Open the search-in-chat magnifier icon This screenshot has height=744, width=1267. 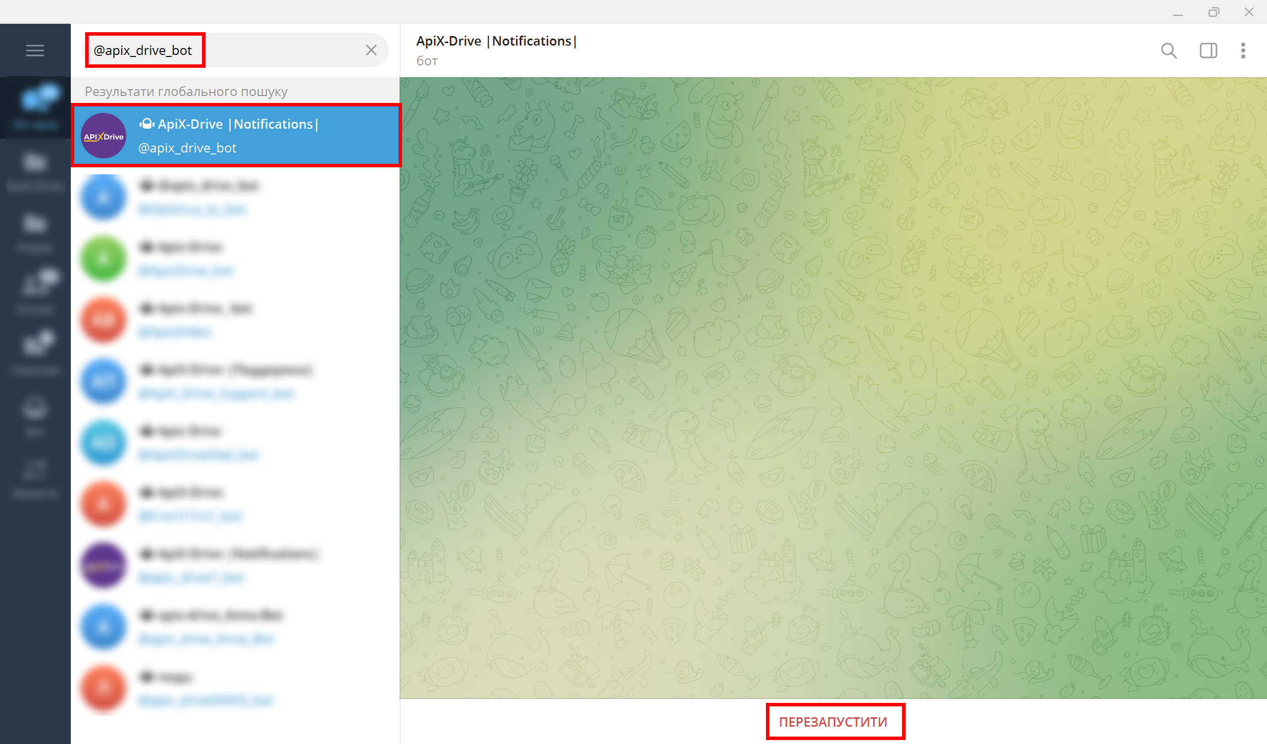coord(1169,50)
